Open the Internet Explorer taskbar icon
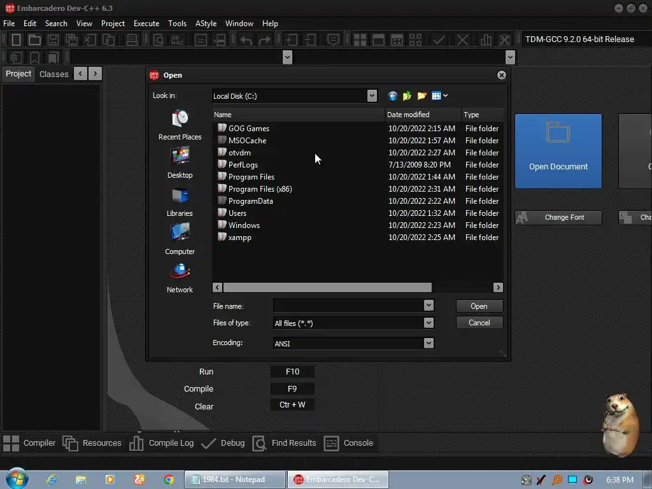Screen dimensions: 652x489 coord(52,479)
